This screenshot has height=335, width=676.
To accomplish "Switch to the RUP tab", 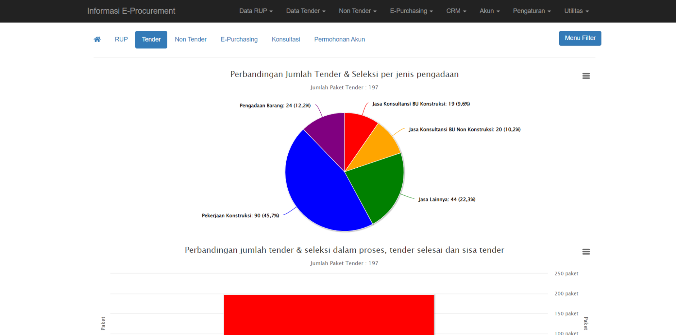I will pos(121,39).
